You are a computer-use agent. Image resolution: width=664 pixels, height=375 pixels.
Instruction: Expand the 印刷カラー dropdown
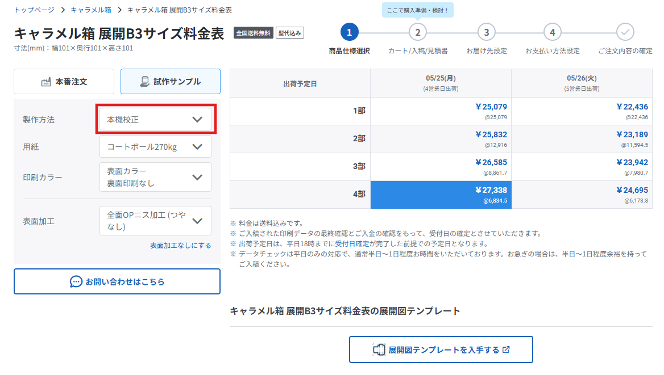pyautogui.click(x=155, y=177)
